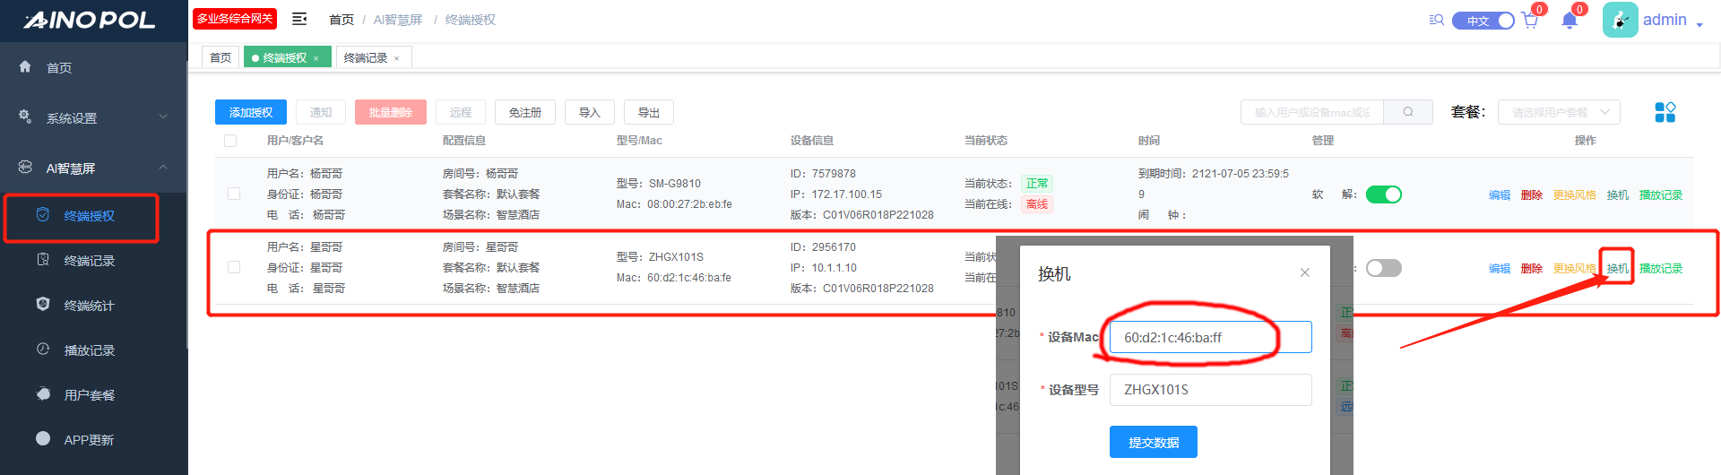This screenshot has width=1721, height=475.
Task: Expand the 系统设置 sidebar menu
Action: (x=94, y=117)
